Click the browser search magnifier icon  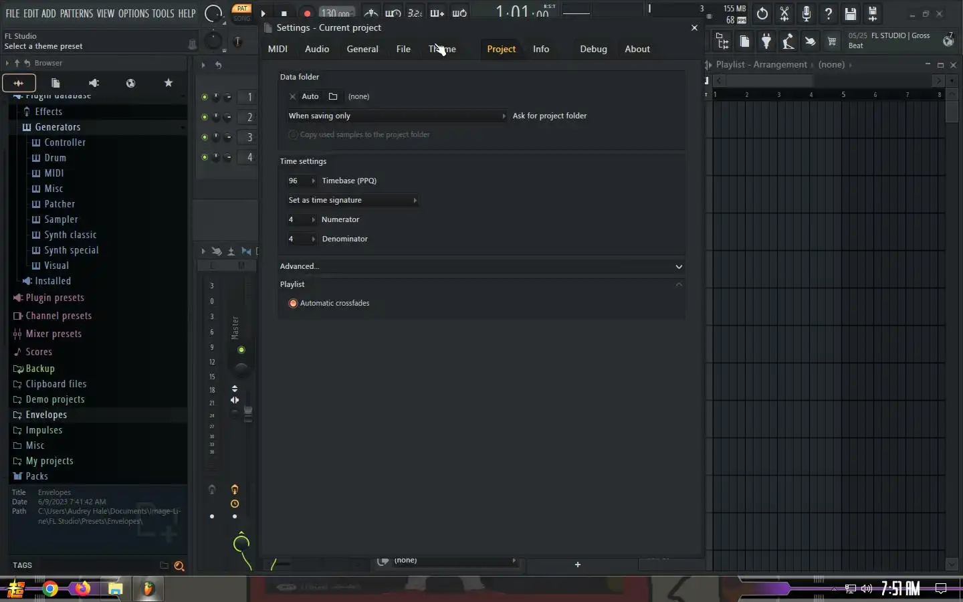(x=179, y=566)
